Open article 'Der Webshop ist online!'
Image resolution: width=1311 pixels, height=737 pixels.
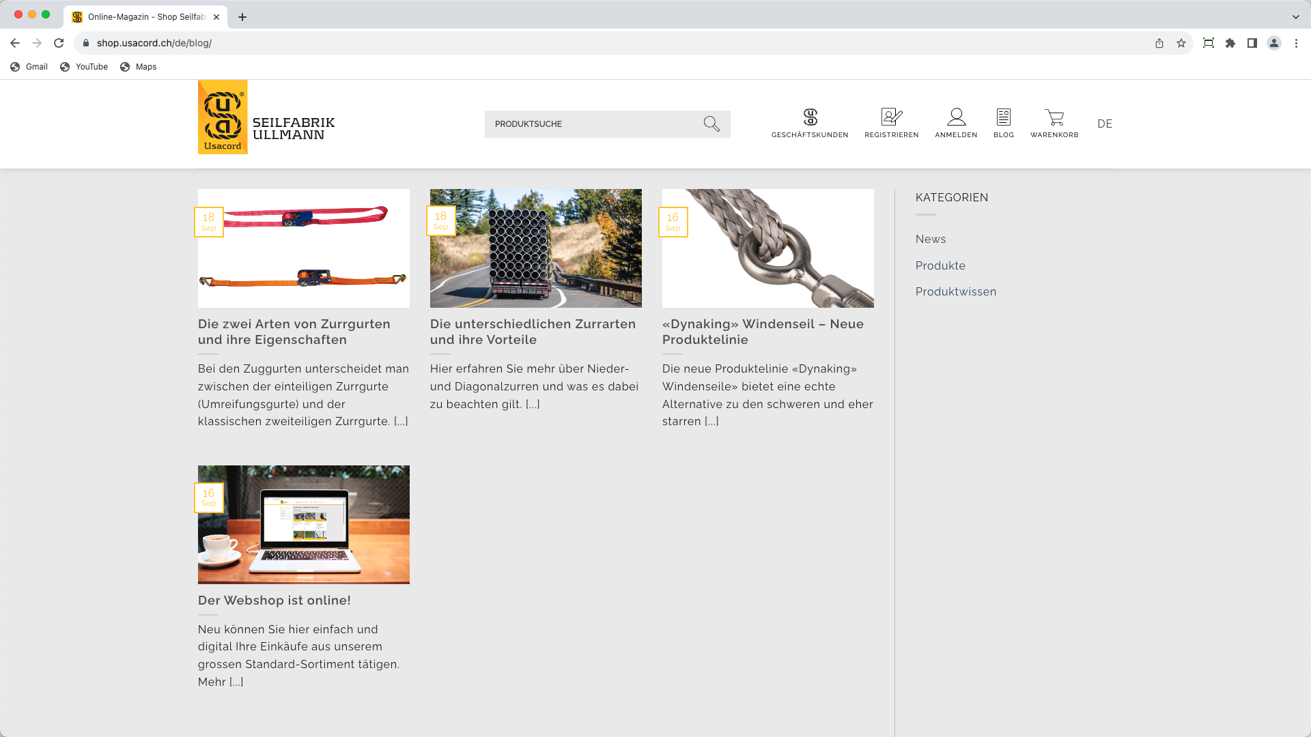click(274, 601)
